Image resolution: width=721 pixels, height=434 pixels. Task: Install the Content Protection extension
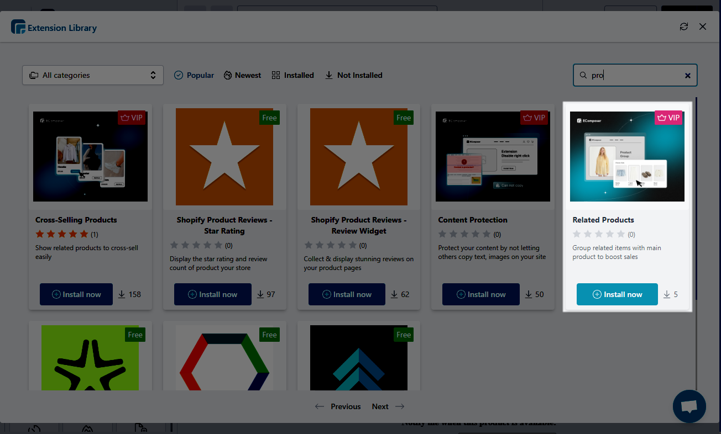(481, 294)
